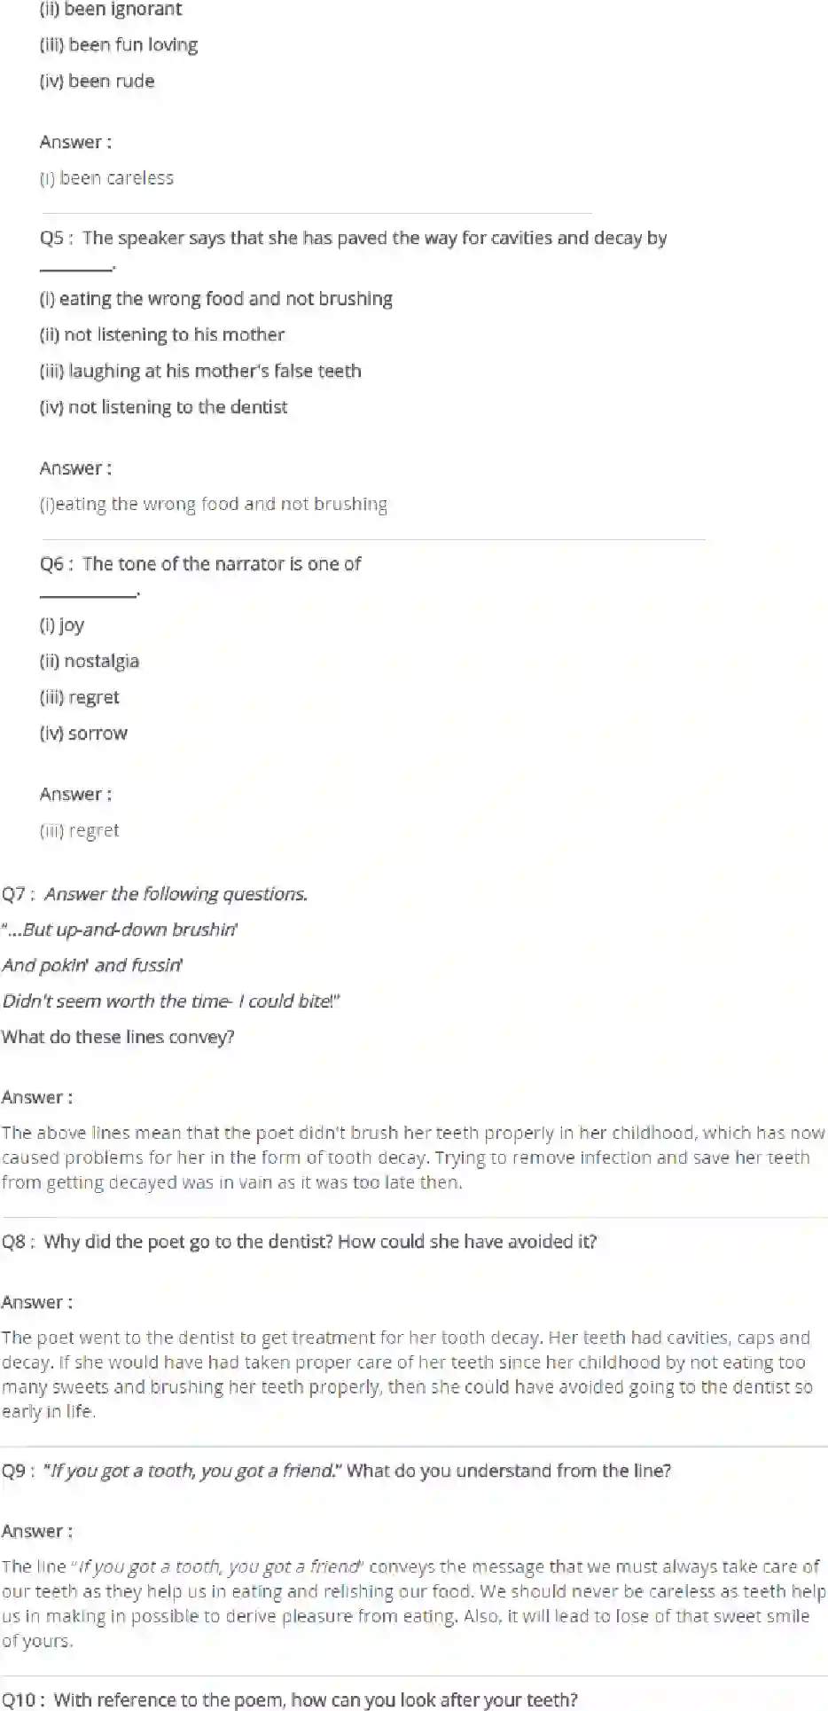Select 'not listening to the dentist' option
This screenshot has width=828, height=1711.
(163, 408)
